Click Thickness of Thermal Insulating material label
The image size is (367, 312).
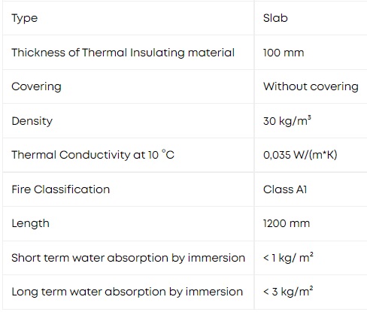tap(123, 53)
